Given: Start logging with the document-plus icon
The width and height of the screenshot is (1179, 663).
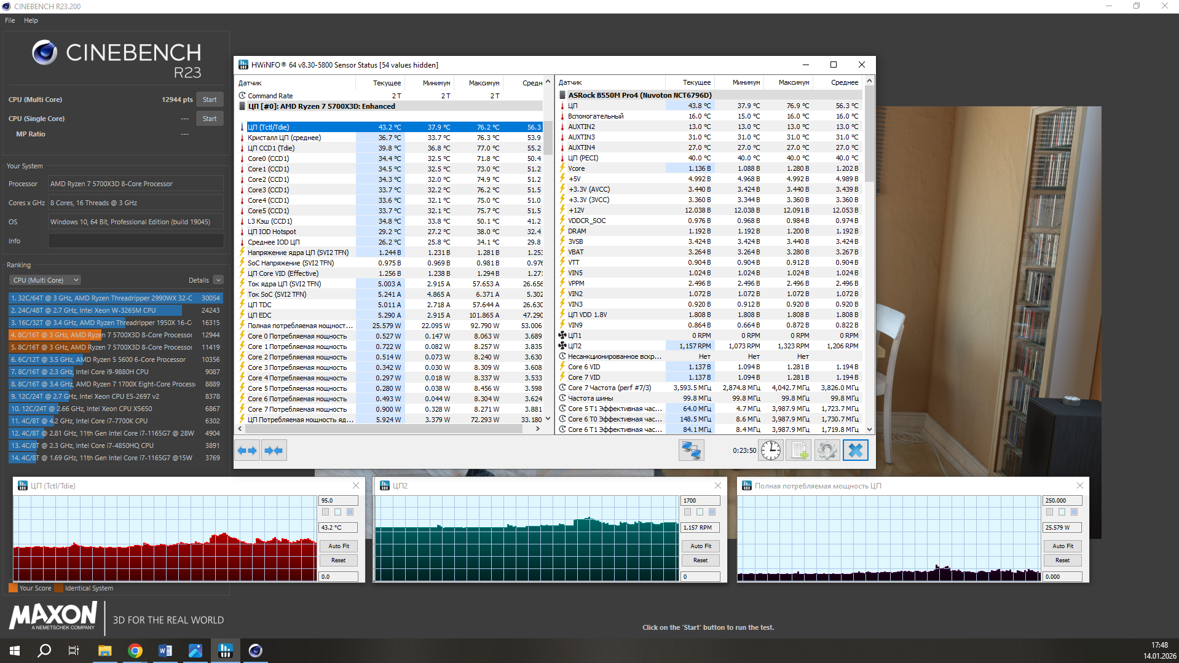Looking at the screenshot, I should [x=799, y=450].
